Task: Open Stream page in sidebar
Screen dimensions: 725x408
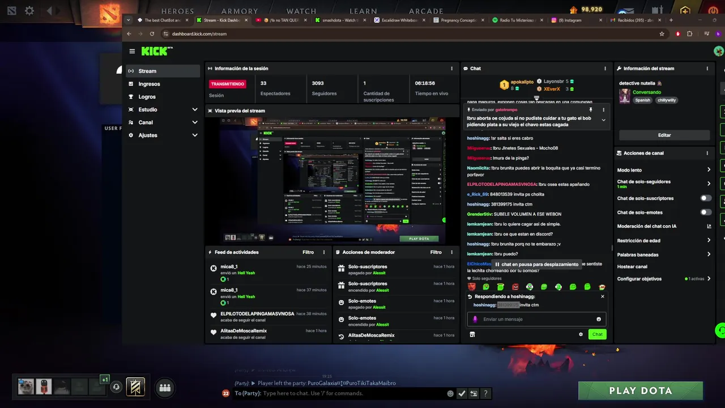Action: [x=163, y=71]
